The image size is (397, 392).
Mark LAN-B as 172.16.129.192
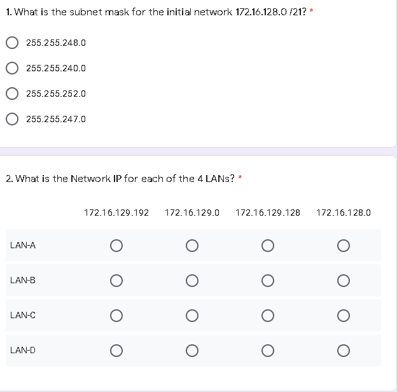[116, 280]
